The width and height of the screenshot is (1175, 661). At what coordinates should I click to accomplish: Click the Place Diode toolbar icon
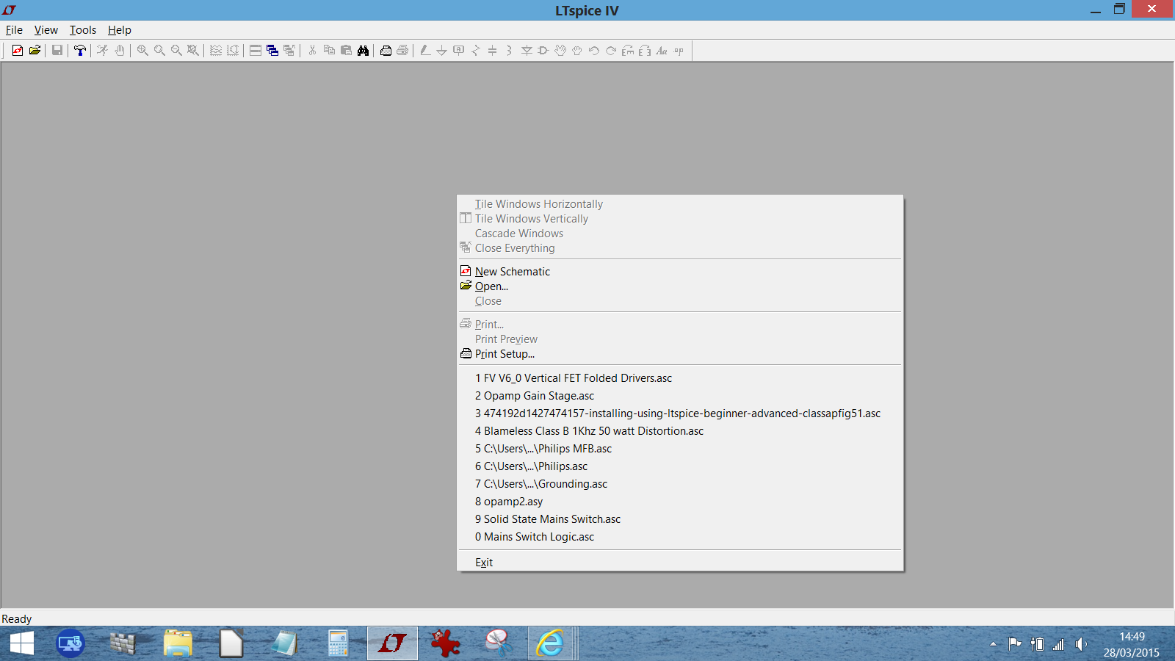(x=527, y=51)
